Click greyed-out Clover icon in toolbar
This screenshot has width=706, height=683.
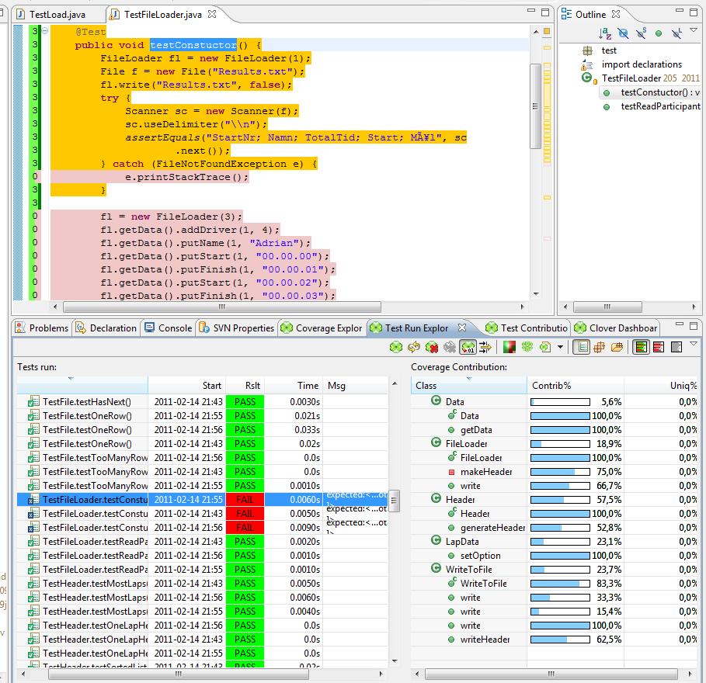click(x=450, y=347)
